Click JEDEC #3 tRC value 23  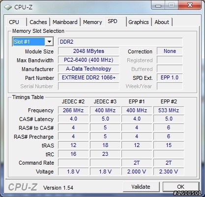click(x=105, y=154)
